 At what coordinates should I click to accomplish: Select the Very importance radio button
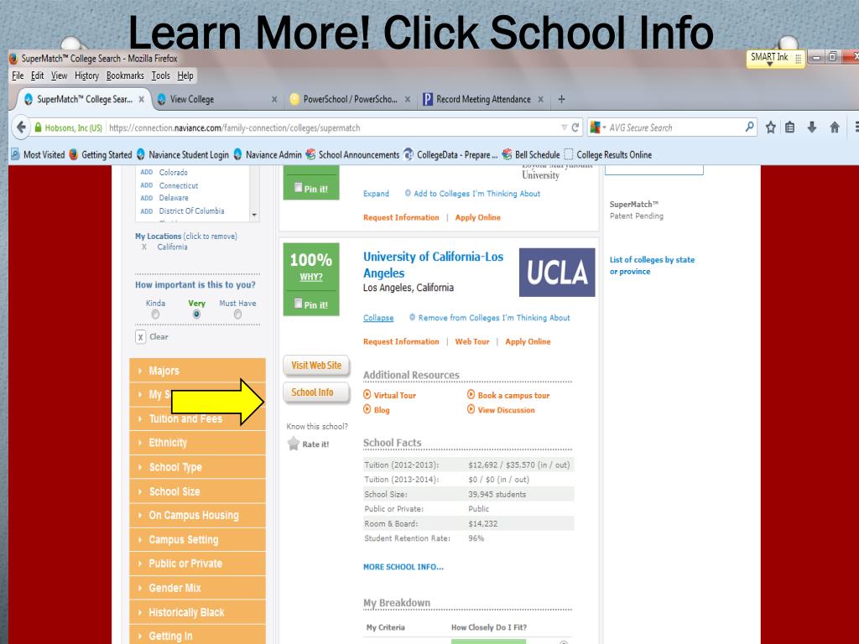[196, 314]
